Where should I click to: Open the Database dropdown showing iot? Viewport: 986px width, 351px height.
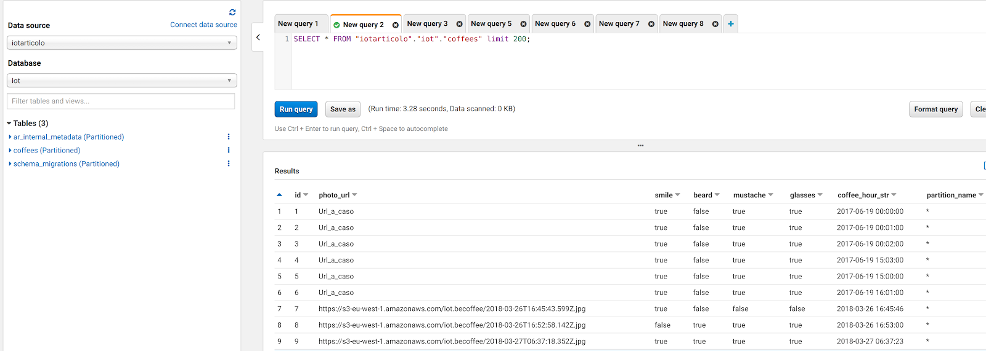click(x=122, y=81)
